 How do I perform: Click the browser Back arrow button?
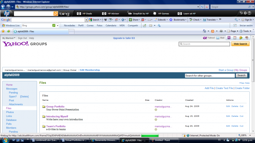pos(3,7)
